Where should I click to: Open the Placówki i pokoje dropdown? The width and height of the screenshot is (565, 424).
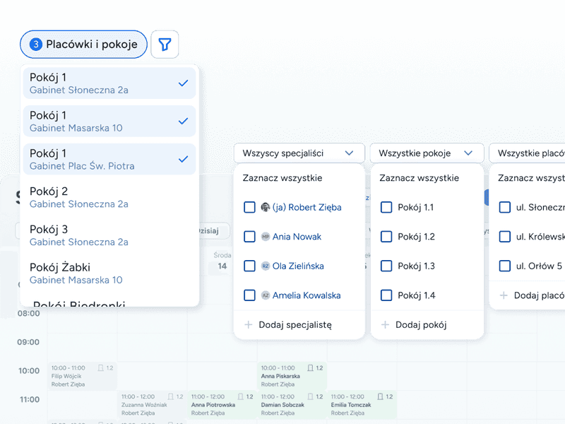coord(83,45)
